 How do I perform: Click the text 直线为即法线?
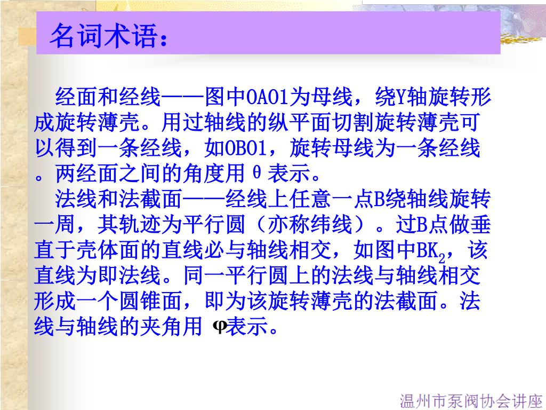(x=97, y=275)
